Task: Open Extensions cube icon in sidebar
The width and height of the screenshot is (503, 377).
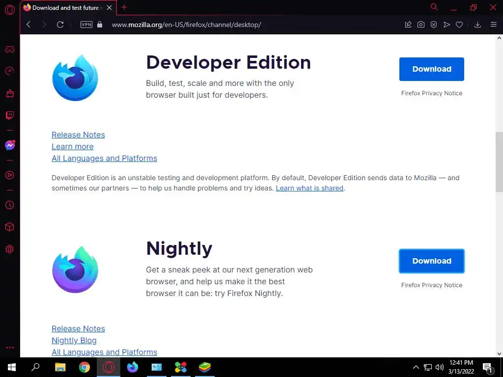Action: [x=10, y=227]
